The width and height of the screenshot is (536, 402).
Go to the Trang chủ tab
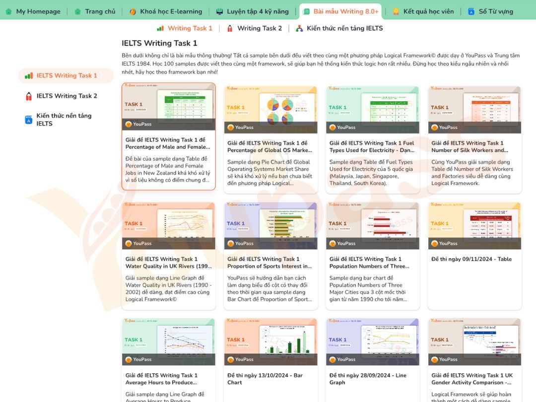coord(95,11)
